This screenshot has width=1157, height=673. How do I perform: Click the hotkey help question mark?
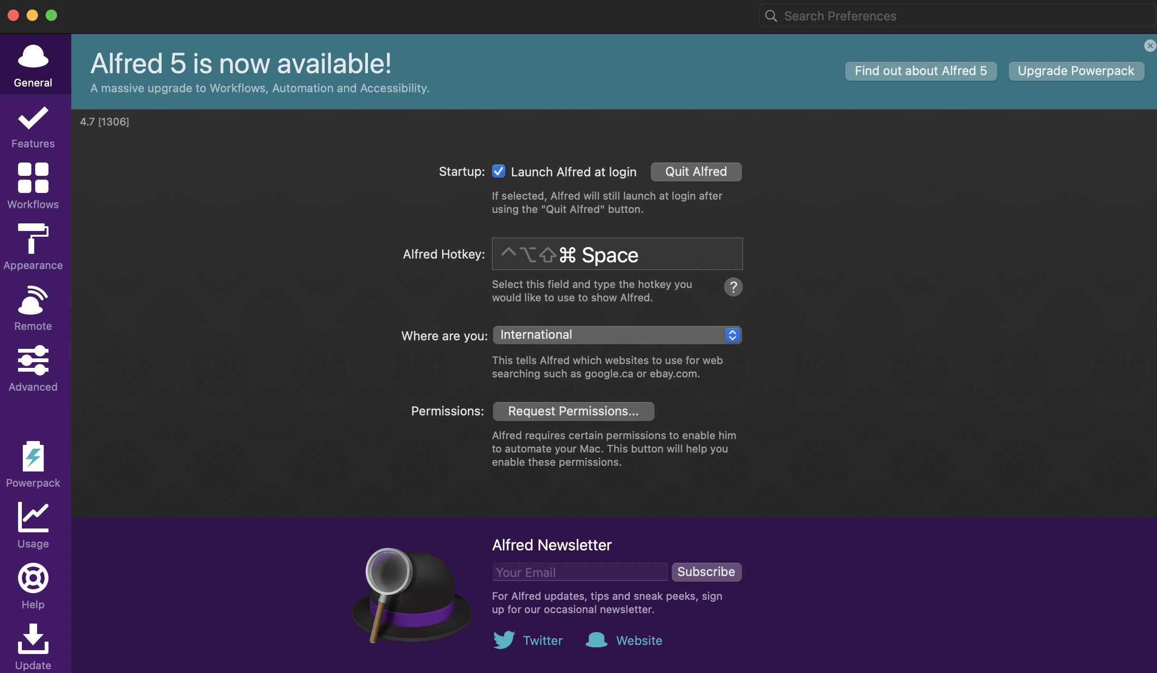pyautogui.click(x=733, y=287)
